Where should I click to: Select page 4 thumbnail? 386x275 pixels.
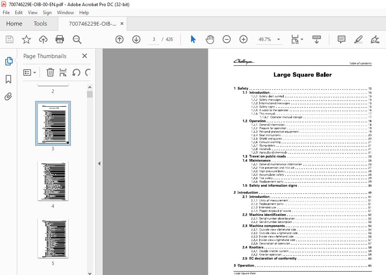pyautogui.click(x=53, y=181)
